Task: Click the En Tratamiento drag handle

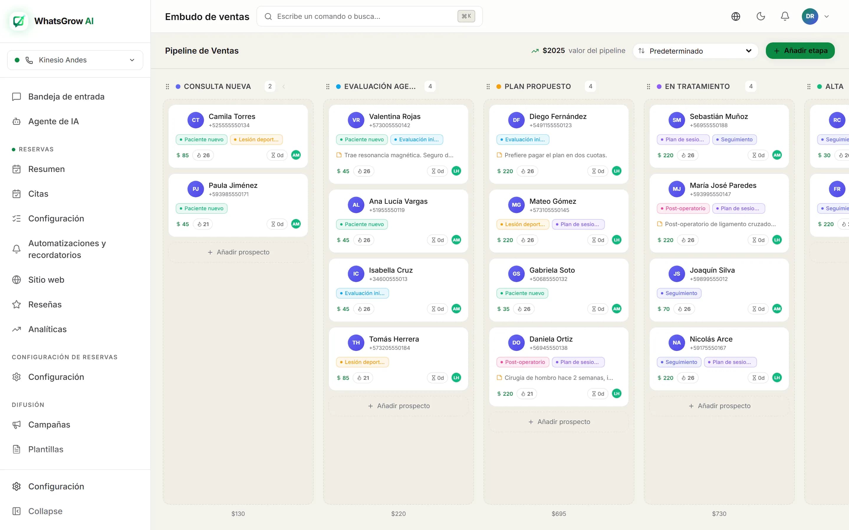Action: click(648, 87)
